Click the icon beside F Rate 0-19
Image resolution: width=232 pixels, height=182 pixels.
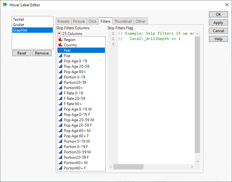click(60, 93)
